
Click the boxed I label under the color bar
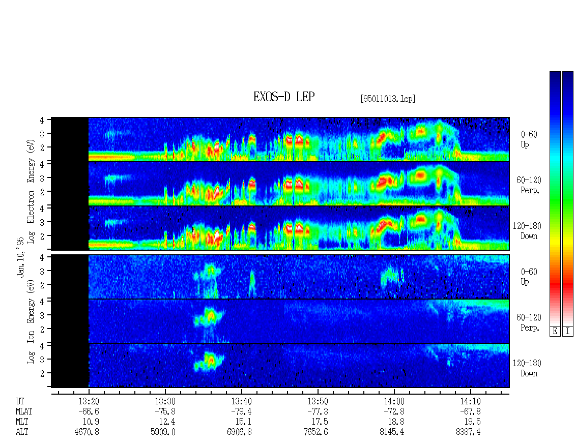click(x=568, y=332)
